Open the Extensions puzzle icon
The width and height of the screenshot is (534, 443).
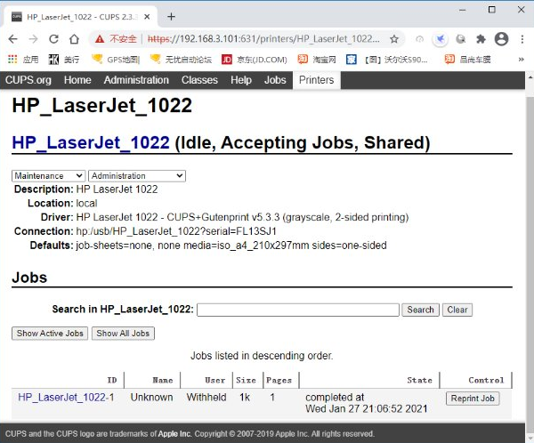click(x=481, y=39)
